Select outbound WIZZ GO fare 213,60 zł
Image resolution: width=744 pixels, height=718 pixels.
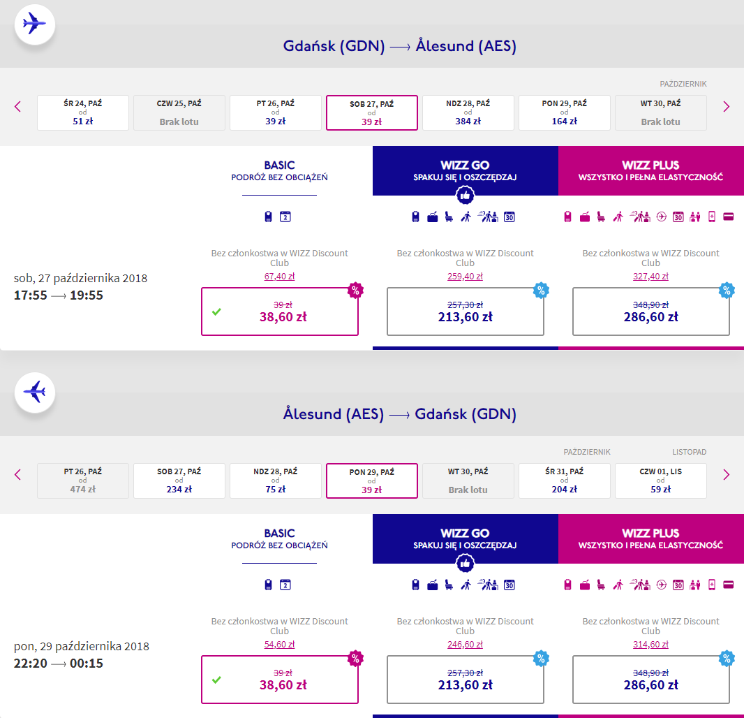point(466,312)
